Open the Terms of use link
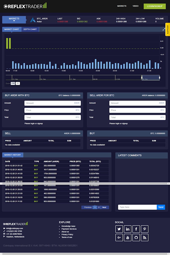170x255 pixels. [x=67, y=237]
